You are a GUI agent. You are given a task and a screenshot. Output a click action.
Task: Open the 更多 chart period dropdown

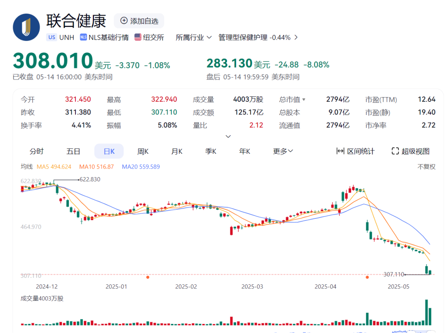(x=283, y=151)
